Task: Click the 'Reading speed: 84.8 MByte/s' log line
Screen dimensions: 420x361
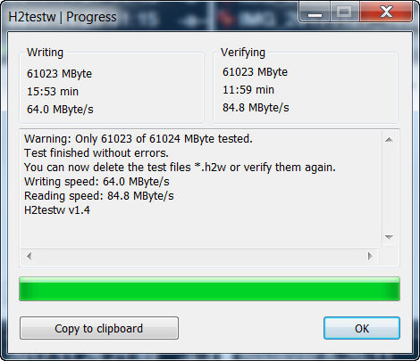Action: click(x=99, y=196)
